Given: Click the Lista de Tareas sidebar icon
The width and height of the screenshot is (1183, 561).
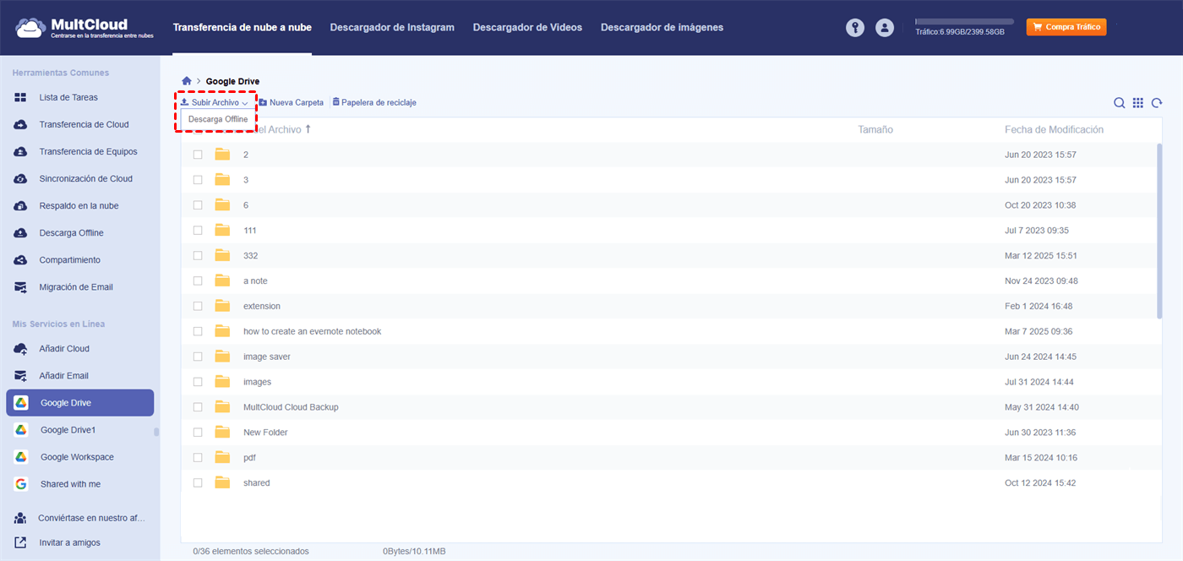Looking at the screenshot, I should (20, 98).
